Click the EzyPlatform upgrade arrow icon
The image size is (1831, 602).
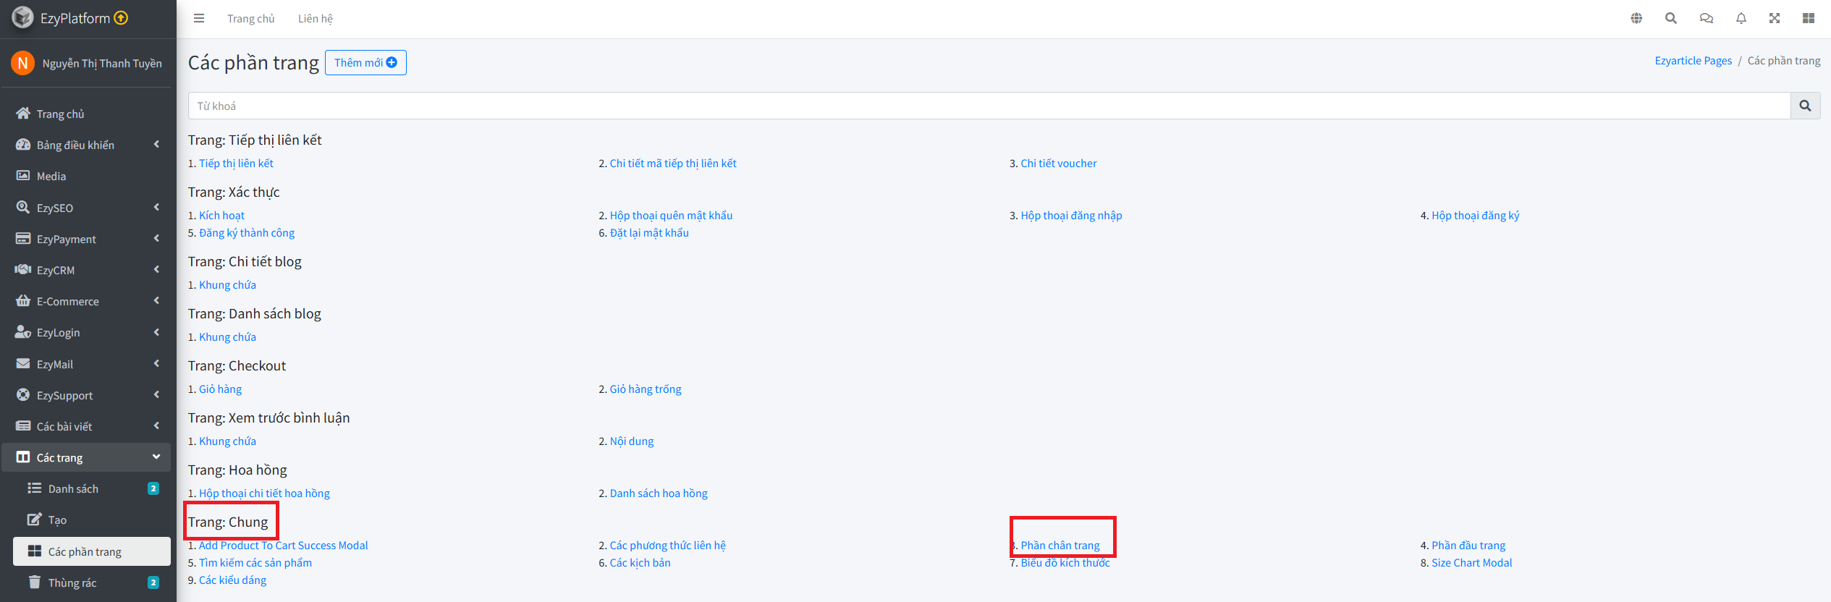pyautogui.click(x=122, y=18)
